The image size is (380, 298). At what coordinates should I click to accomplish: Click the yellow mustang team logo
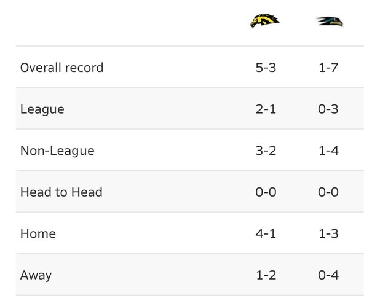click(x=264, y=20)
